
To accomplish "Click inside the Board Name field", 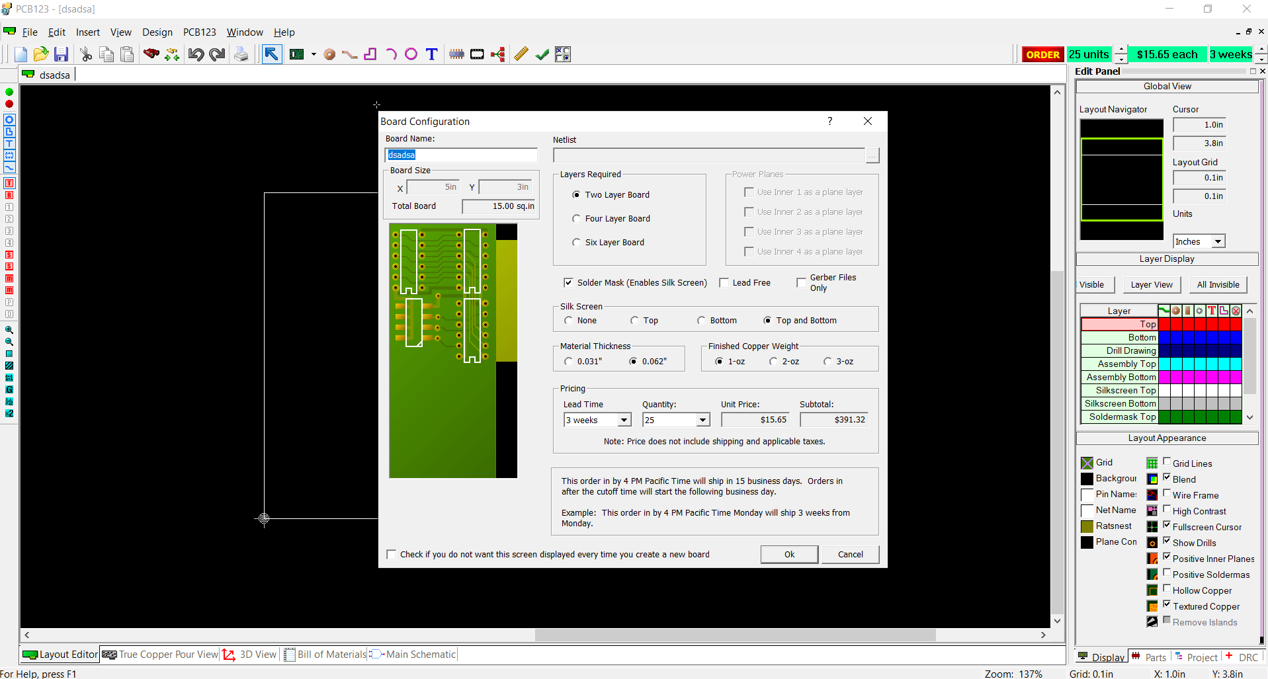I will pyautogui.click(x=461, y=154).
